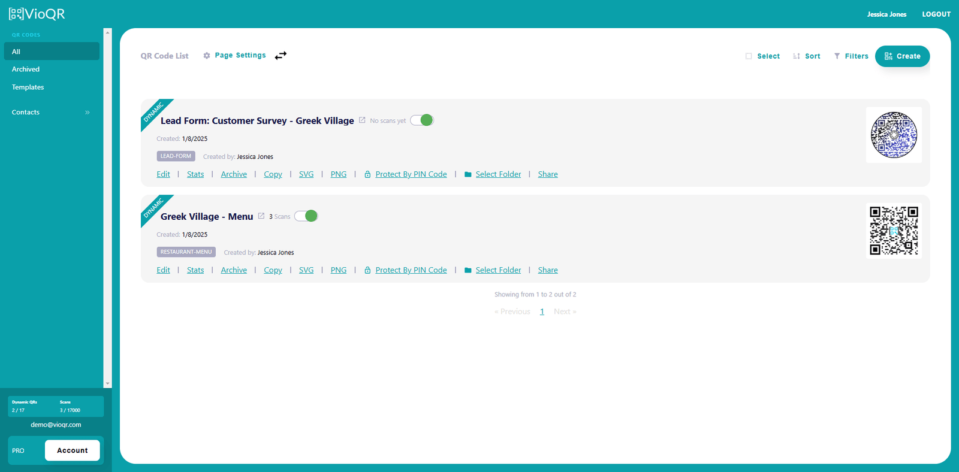The image size is (959, 472).
Task: Download the SVG of the Customer Survey QR
Action: tap(306, 174)
